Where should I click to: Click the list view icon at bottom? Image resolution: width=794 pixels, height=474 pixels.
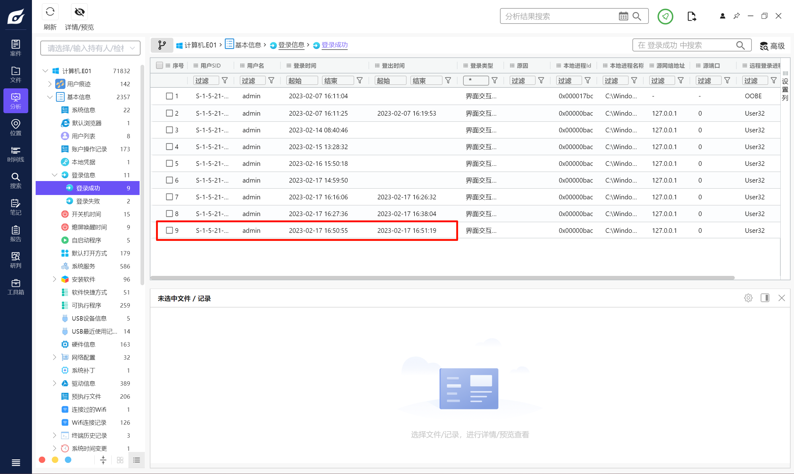point(136,460)
